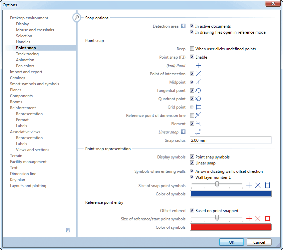Viewport: 283px width, 250px height.
Task: Uncheck Point of intersection checkbox
Action: 192,74
